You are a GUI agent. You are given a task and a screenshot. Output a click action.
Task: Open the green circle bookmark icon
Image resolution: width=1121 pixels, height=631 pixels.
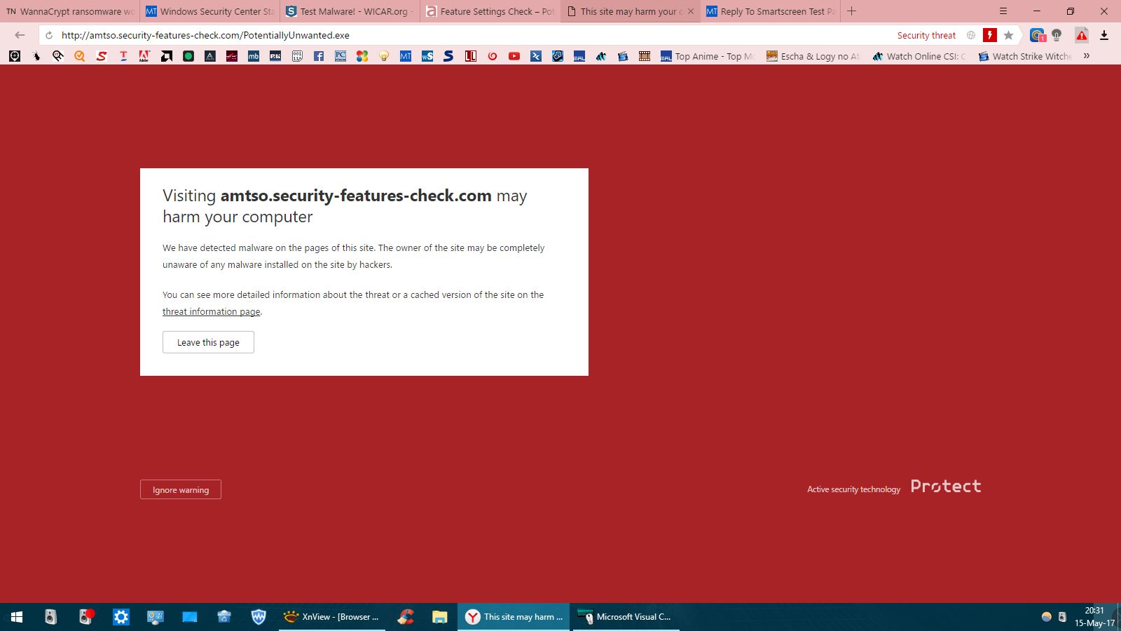(x=188, y=56)
